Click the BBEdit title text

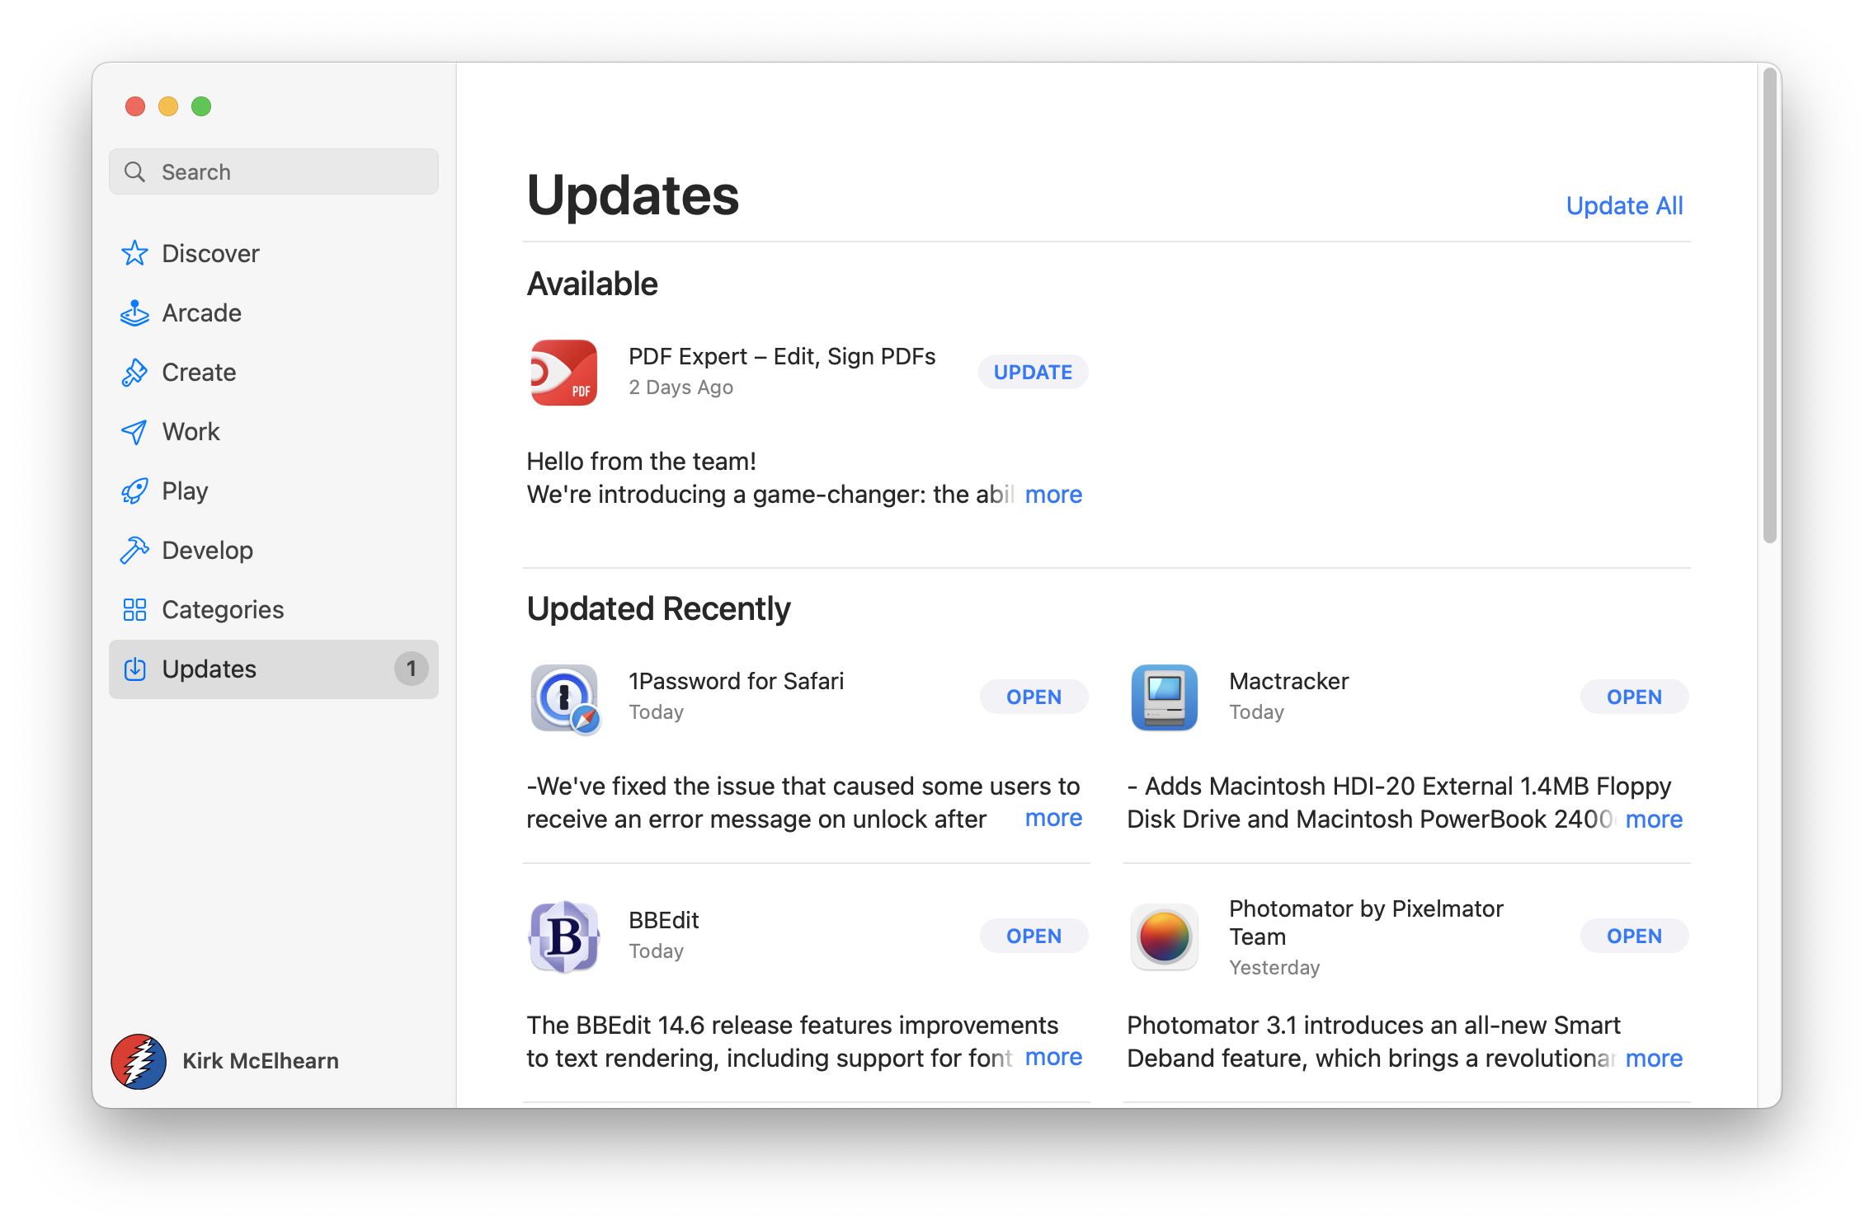click(663, 920)
